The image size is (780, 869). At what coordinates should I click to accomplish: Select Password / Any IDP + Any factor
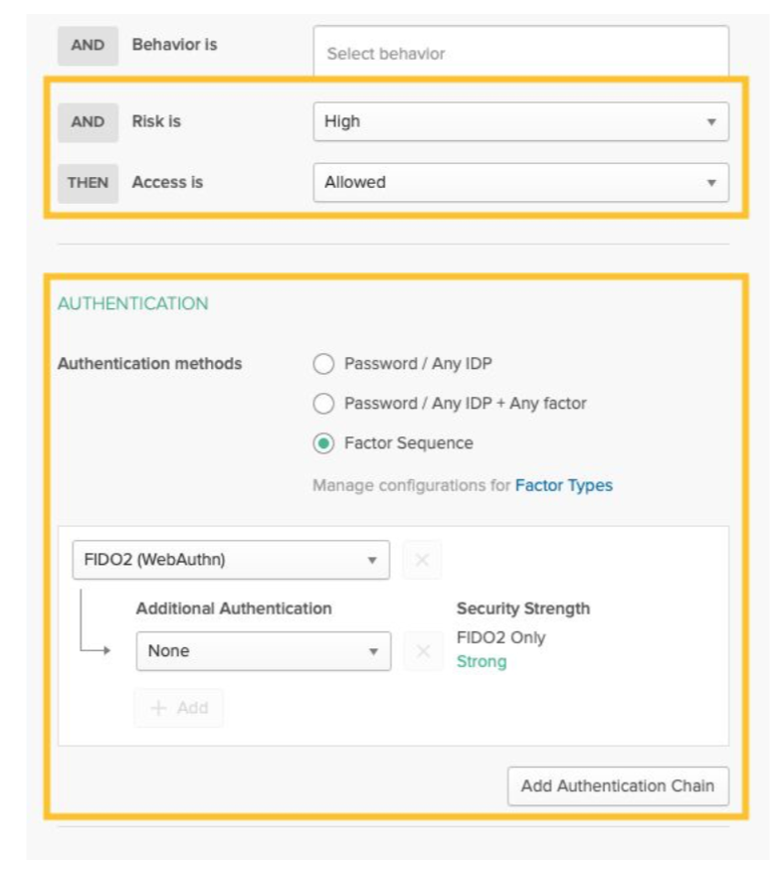[323, 404]
